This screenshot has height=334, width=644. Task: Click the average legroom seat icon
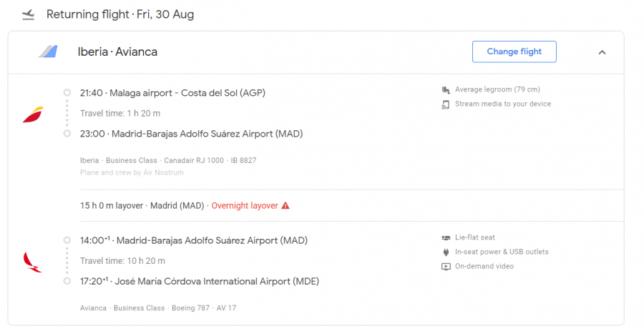point(447,90)
